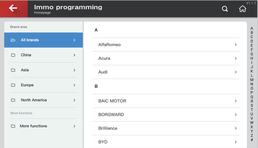Click the North America folder icon
The image size is (258, 148).
point(13,100)
